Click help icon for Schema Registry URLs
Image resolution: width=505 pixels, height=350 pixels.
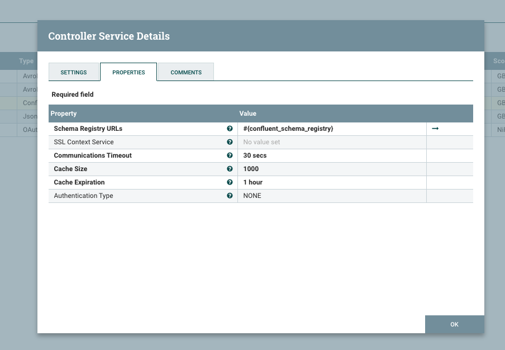(230, 129)
